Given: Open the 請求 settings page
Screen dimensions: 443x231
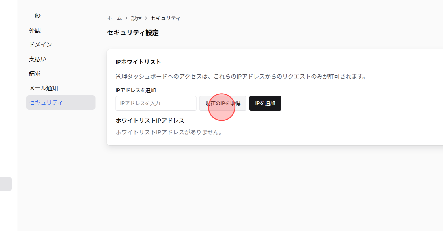Looking at the screenshot, I should pyautogui.click(x=35, y=73).
